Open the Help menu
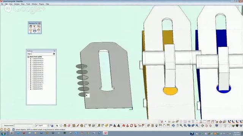This screenshot has width=243, height=136. point(47,4)
